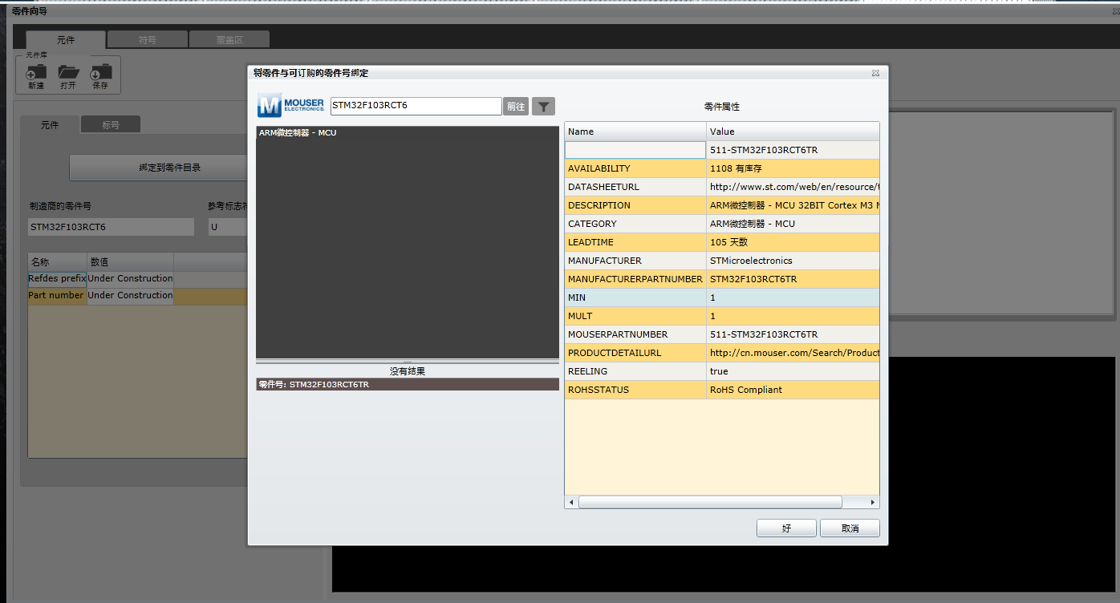The width and height of the screenshot is (1120, 603).
Task: Click the RoHS Compliant value cell
Action: coord(793,390)
